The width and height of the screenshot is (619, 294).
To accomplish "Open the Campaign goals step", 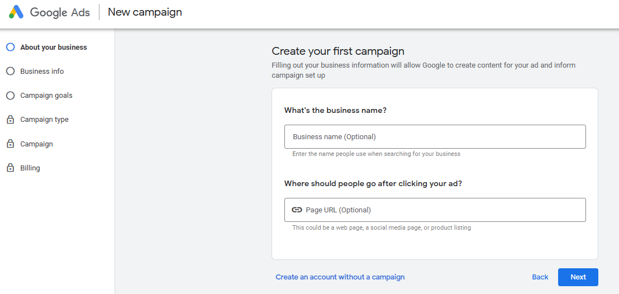I will point(46,96).
